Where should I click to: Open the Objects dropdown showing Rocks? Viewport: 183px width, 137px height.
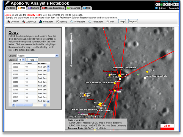tap(38, 56)
